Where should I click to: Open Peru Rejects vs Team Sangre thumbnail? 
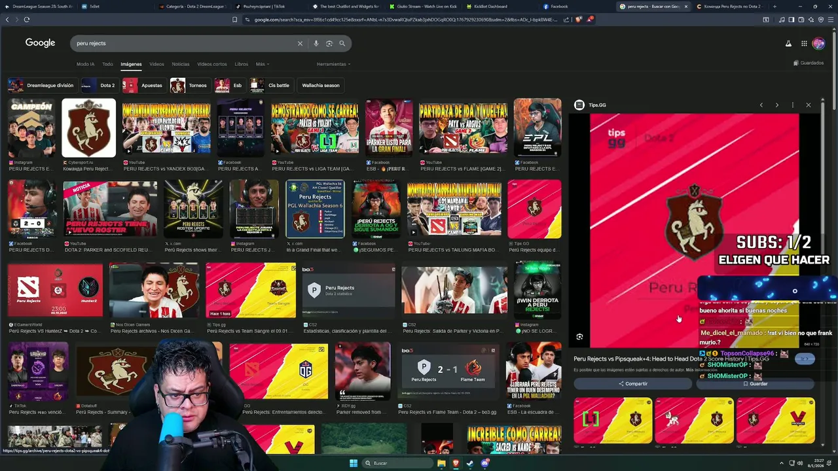251,290
